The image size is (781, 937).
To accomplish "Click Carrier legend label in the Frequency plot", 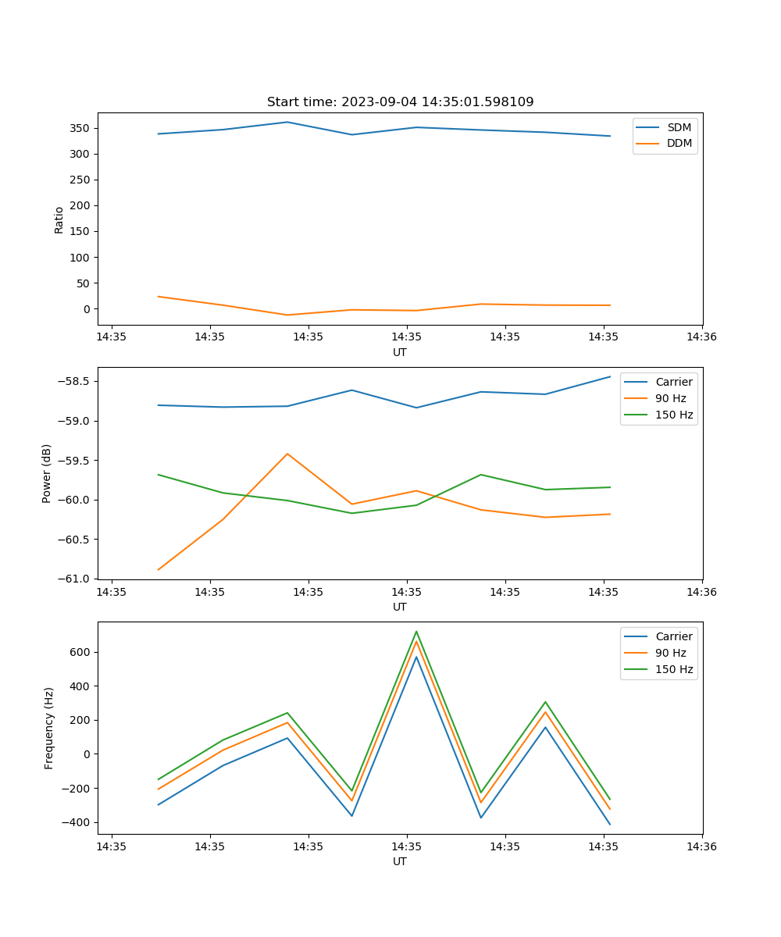I will [673, 636].
